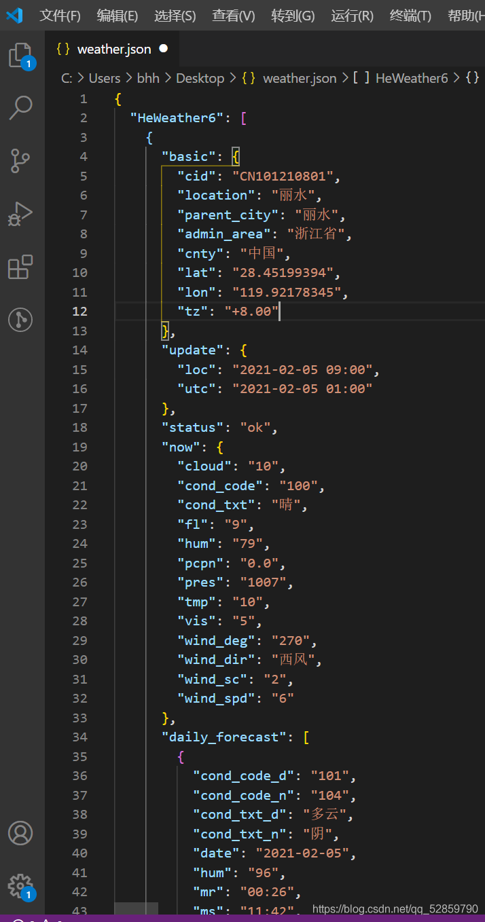Click the "basic" key text

click(189, 157)
